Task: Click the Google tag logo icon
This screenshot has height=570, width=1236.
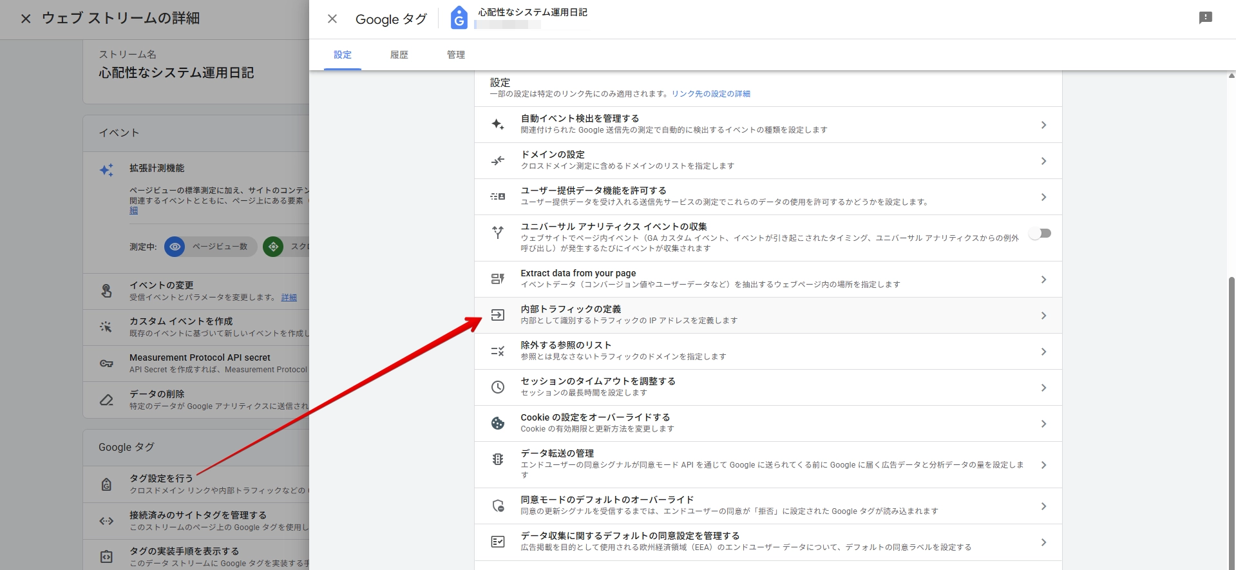Action: point(459,18)
